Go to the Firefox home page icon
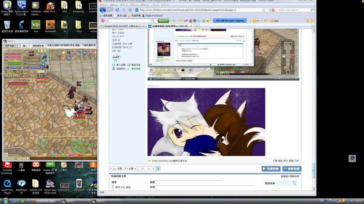 pyautogui.click(x=130, y=10)
